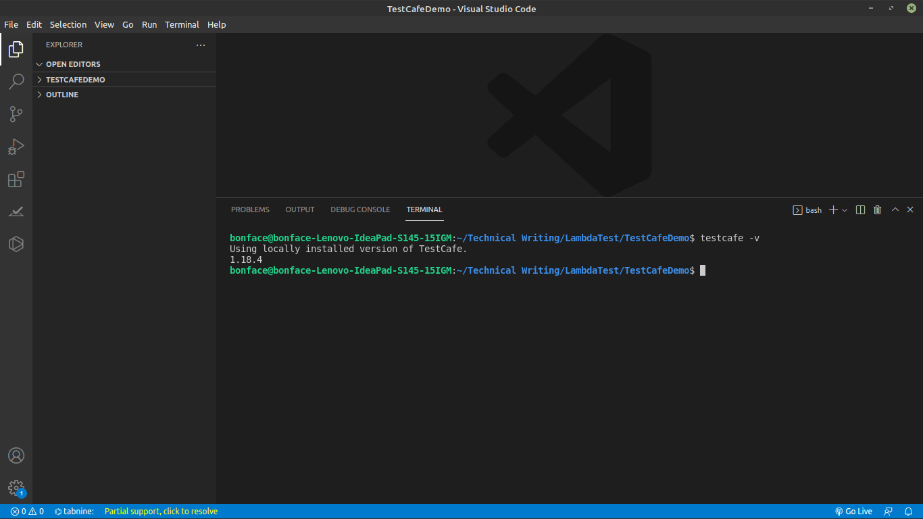Screen dimensions: 923x519
Task: Switch to the PROBLEMS tab
Action: coord(250,209)
